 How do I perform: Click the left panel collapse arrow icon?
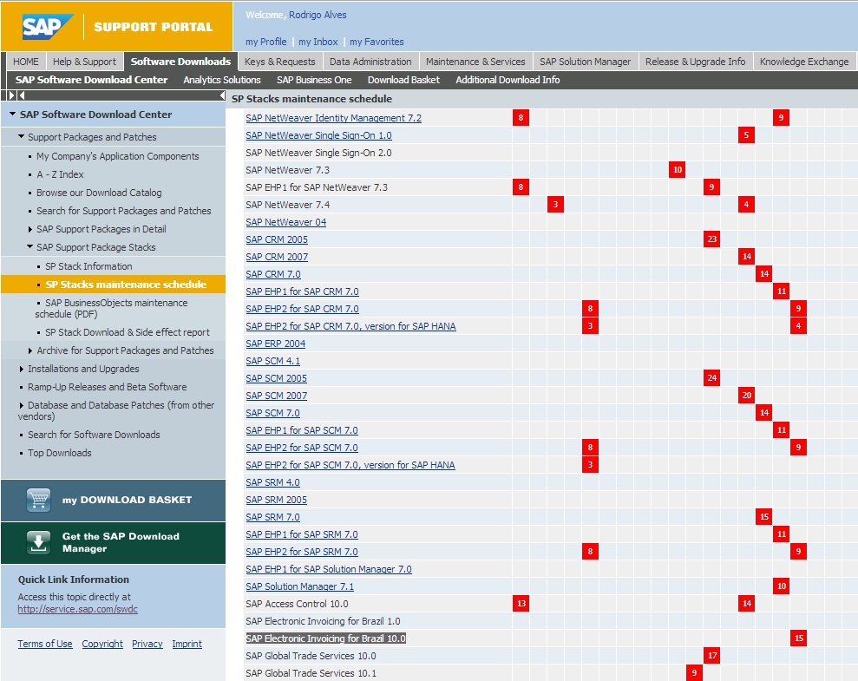(x=22, y=95)
